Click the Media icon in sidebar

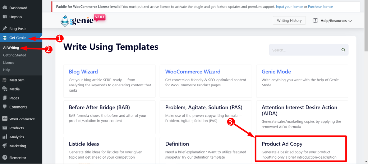(x=4, y=89)
